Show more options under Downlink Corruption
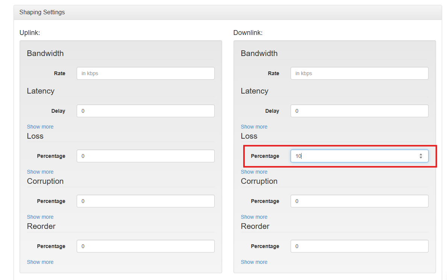Image resolution: width=447 pixels, height=280 pixels. pyautogui.click(x=254, y=217)
